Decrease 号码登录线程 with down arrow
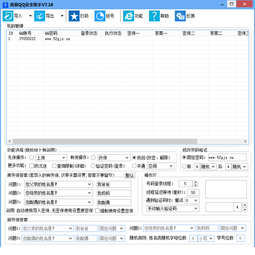Image resolution: width=255 pixels, height=255 pixels. 195,185
